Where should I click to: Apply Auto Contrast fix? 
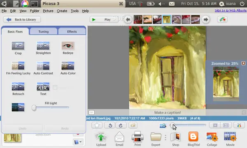(x=43, y=66)
